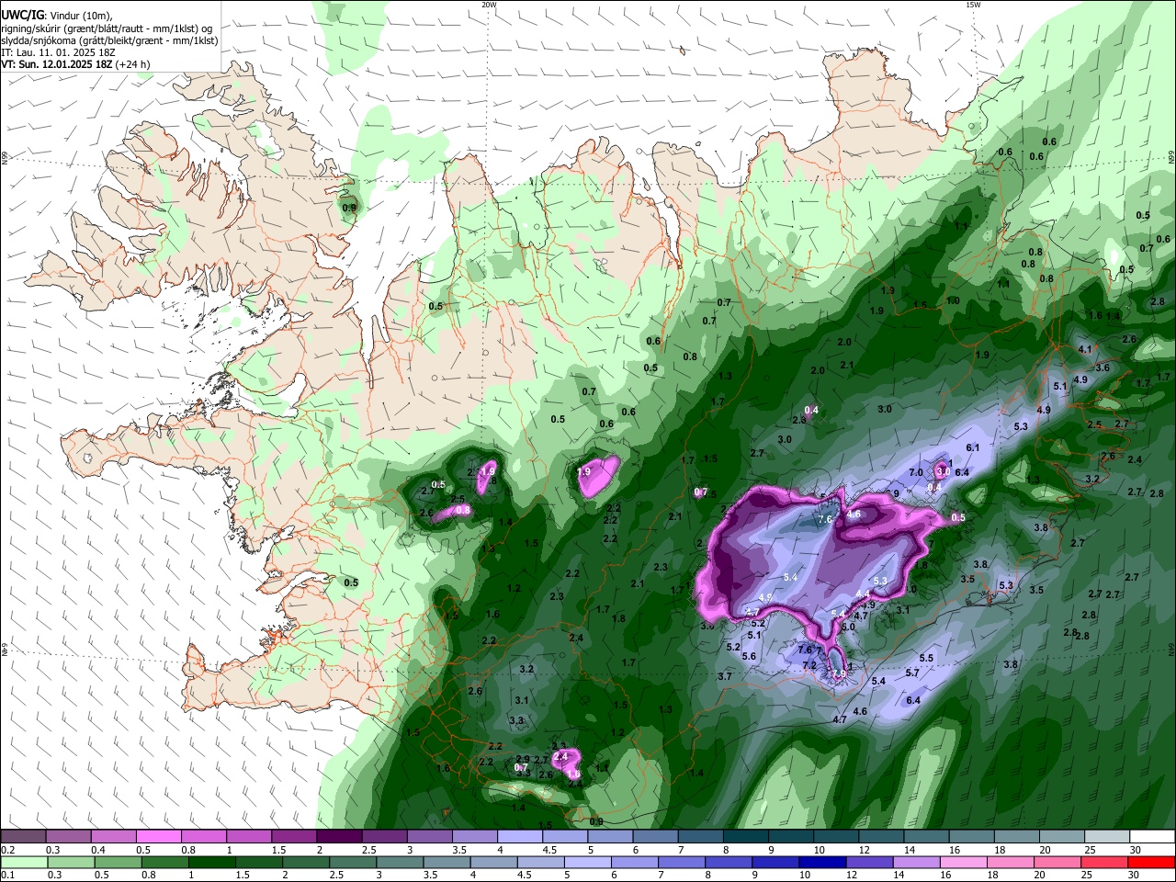Image resolution: width=1176 pixels, height=882 pixels.
Task: Click the bright pink 0.5–0.8 snow legend swatch
Action: [158, 837]
